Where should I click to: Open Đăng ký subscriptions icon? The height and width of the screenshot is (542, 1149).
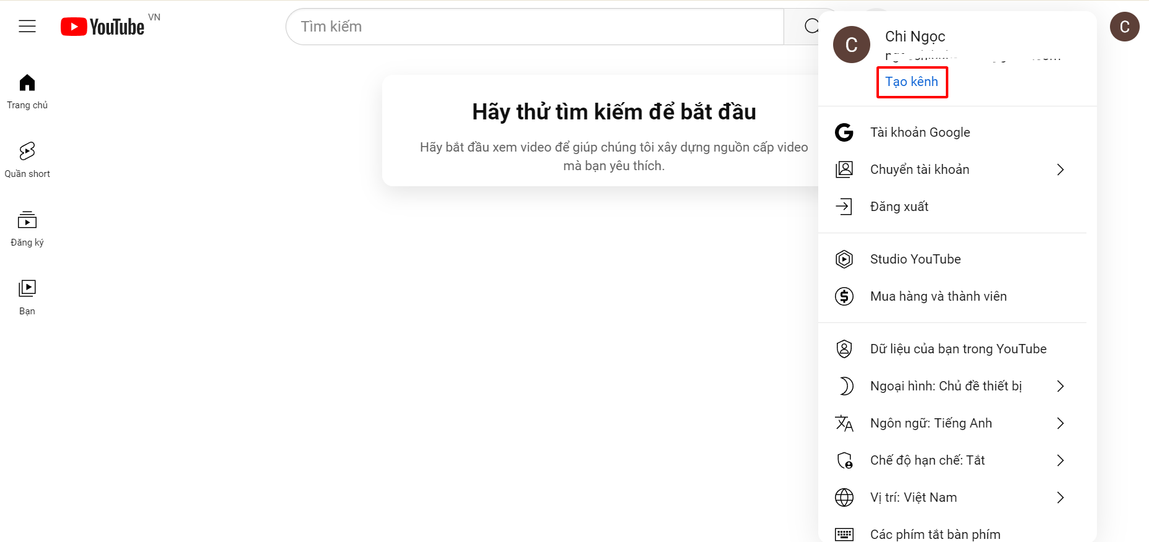coord(27,220)
